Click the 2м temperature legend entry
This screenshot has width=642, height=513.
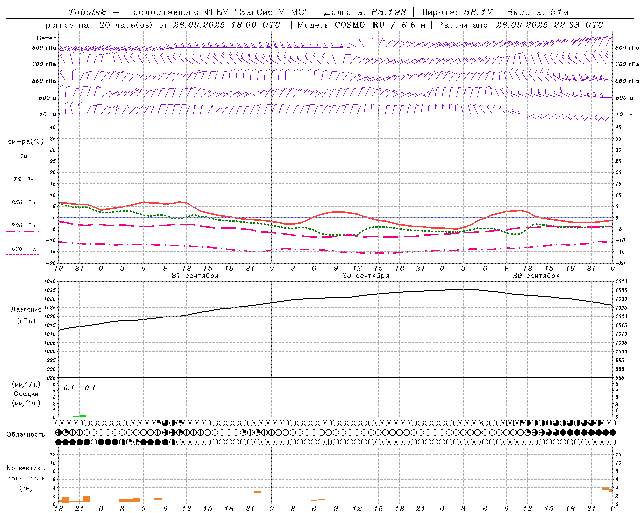[x=23, y=157]
